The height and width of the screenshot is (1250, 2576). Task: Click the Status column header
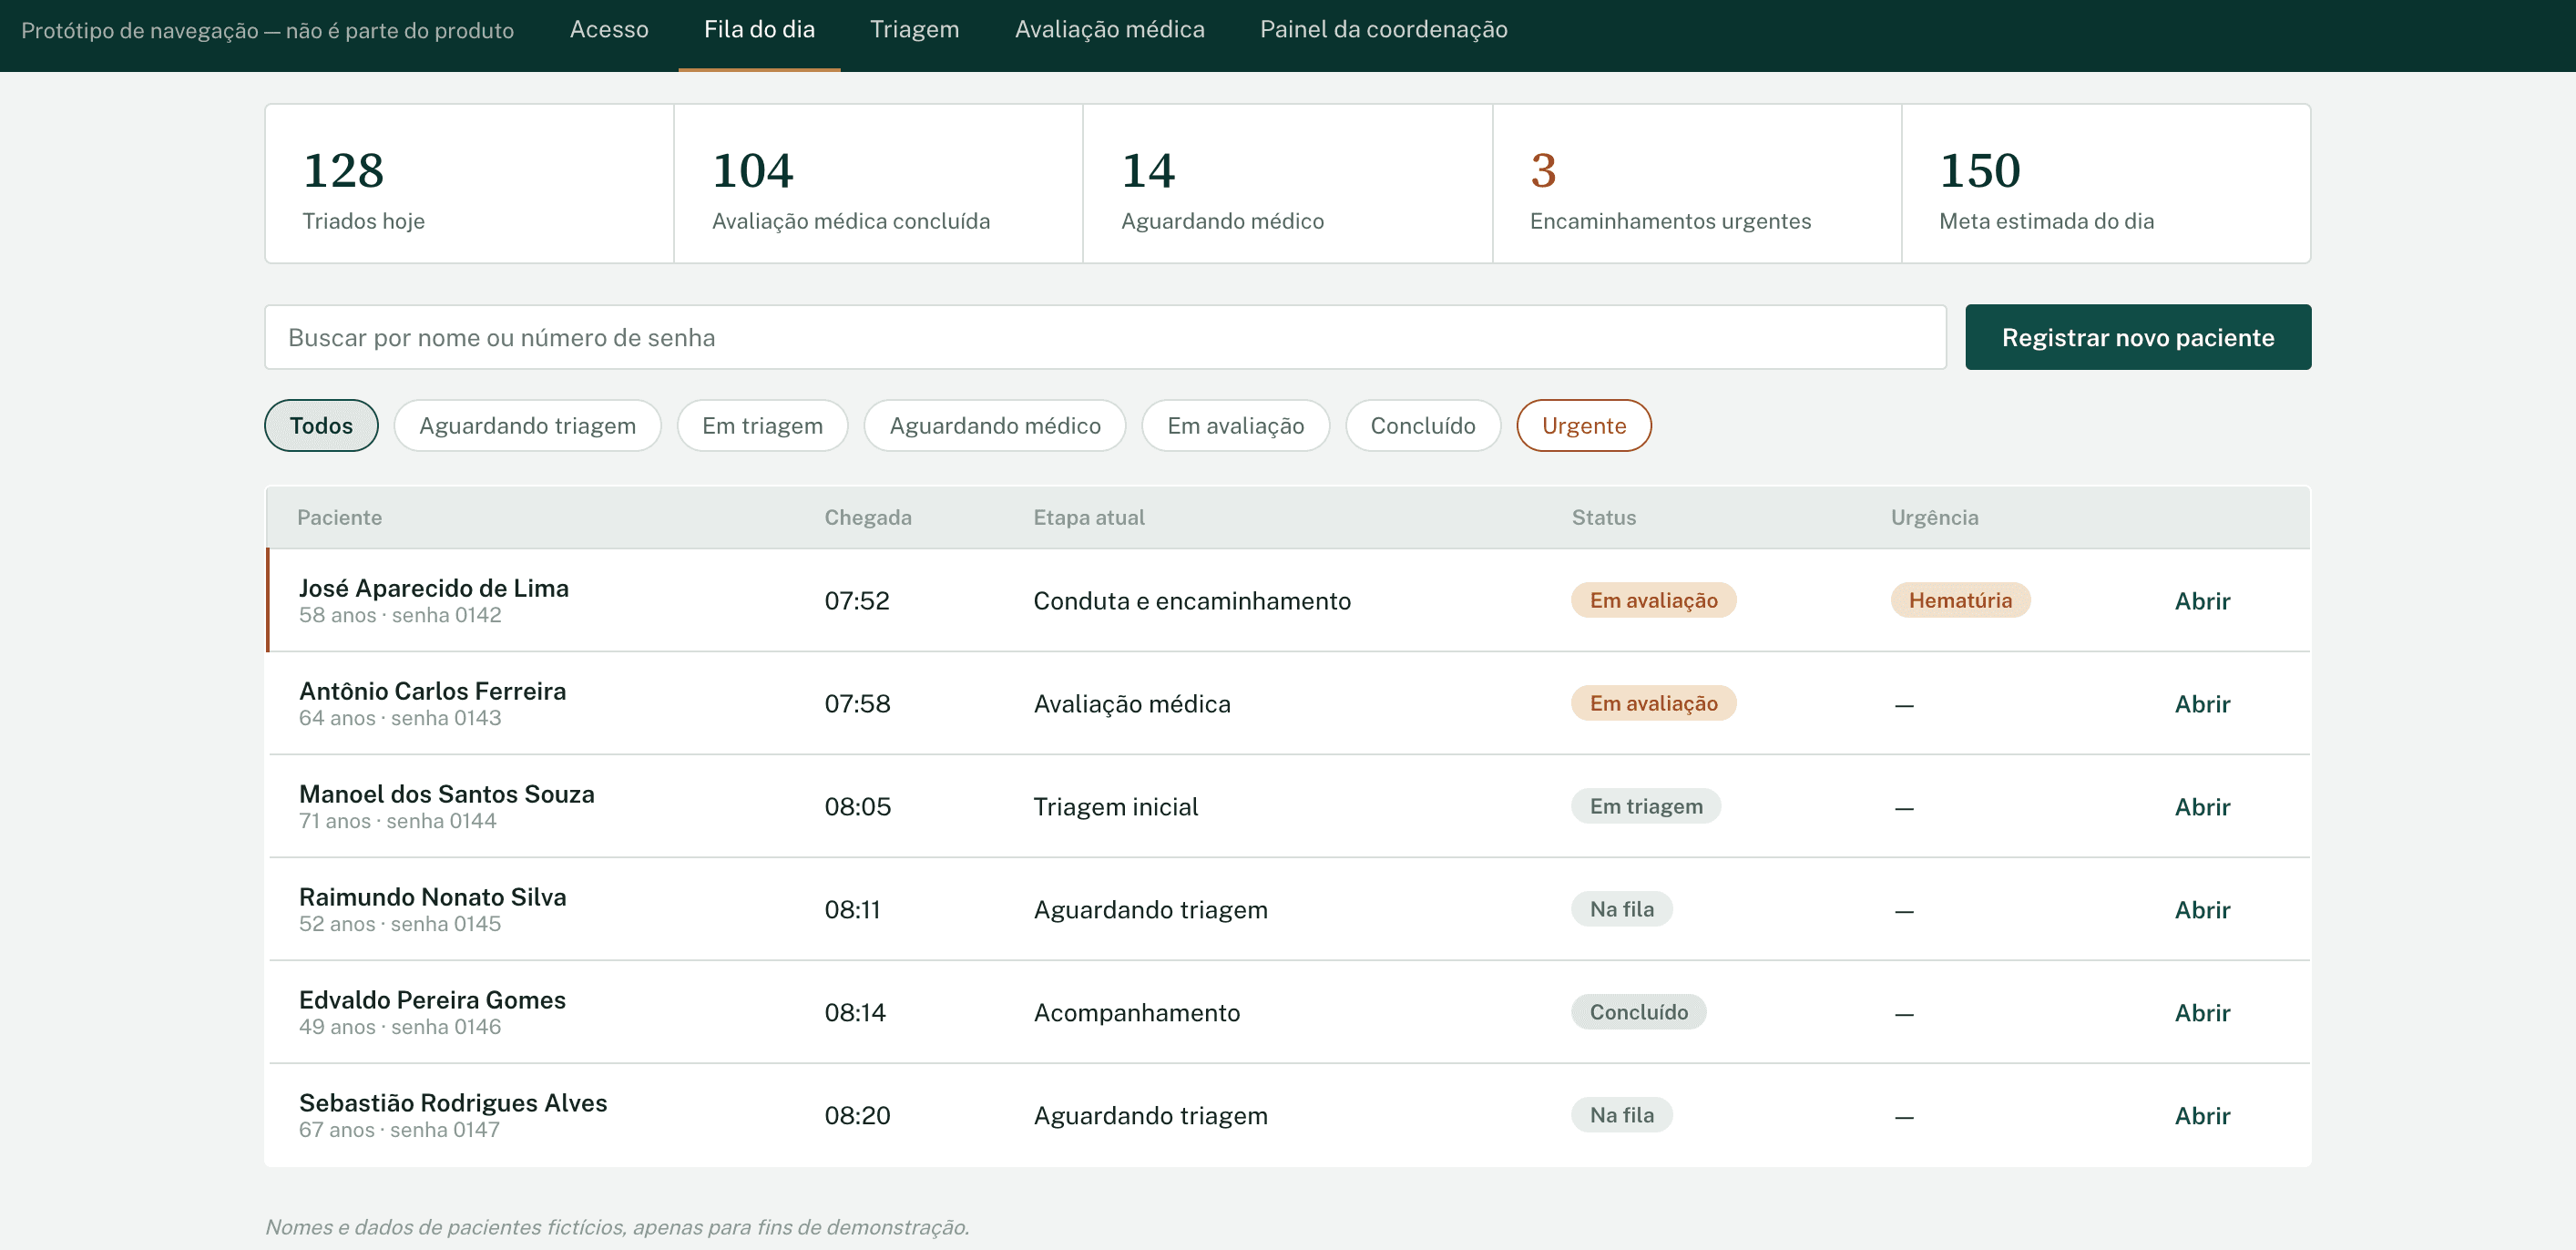point(1603,517)
